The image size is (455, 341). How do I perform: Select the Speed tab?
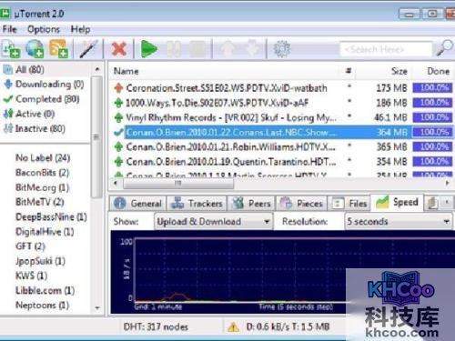pyautogui.click(x=397, y=203)
